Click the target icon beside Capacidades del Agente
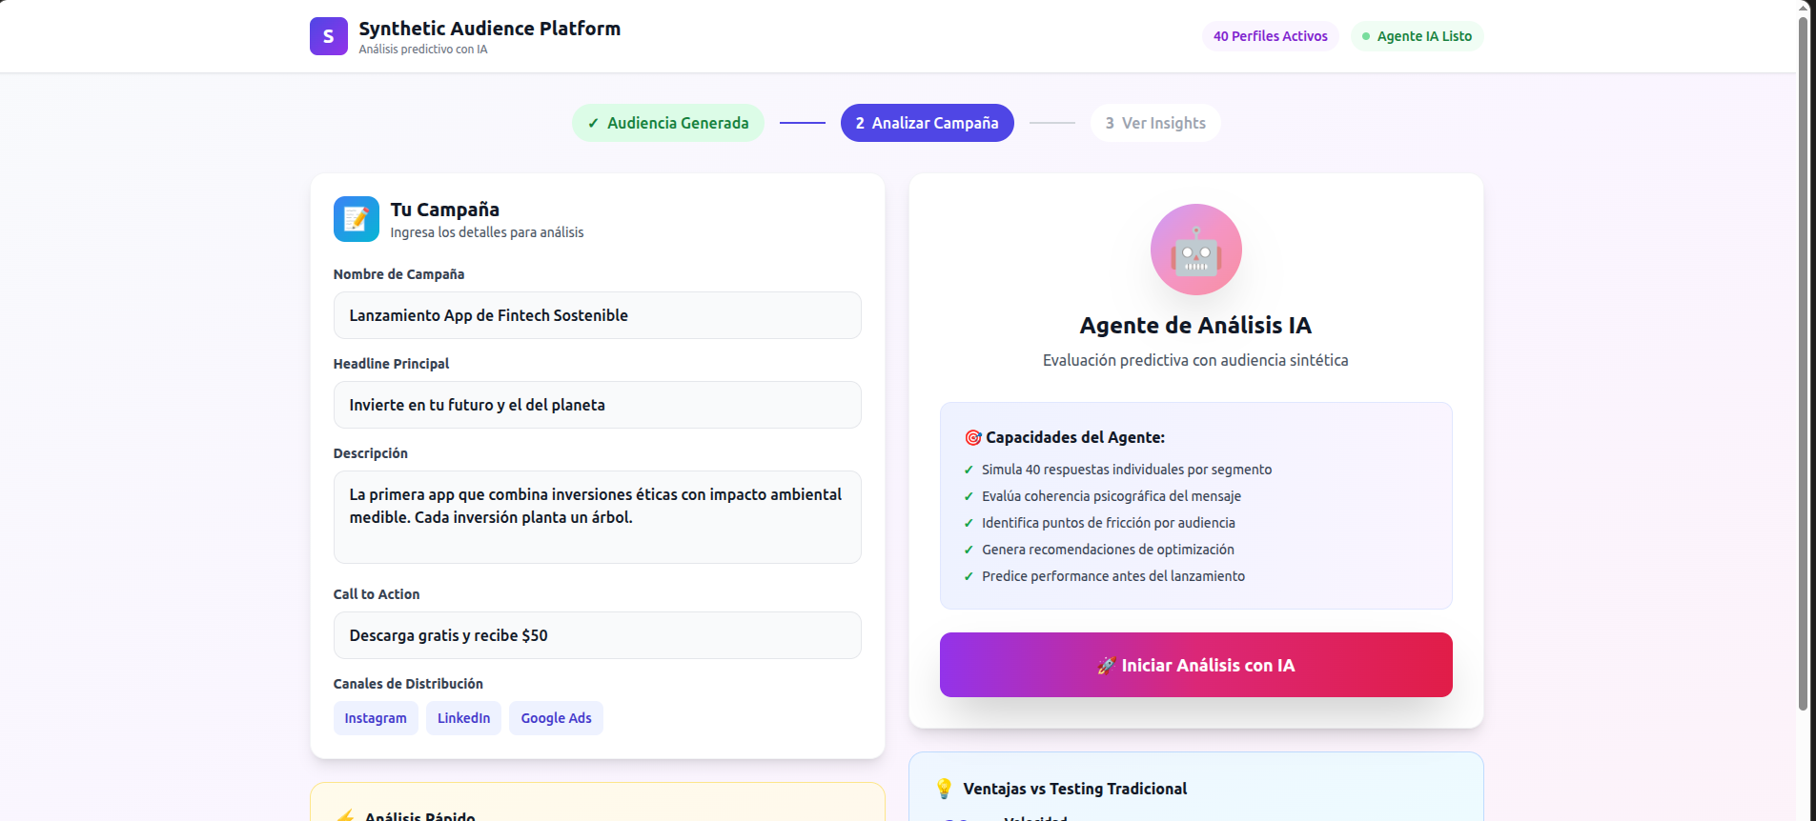Image resolution: width=1816 pixels, height=821 pixels. tap(972, 437)
